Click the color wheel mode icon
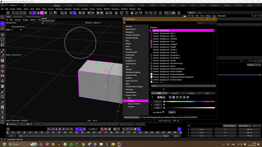 158,97
